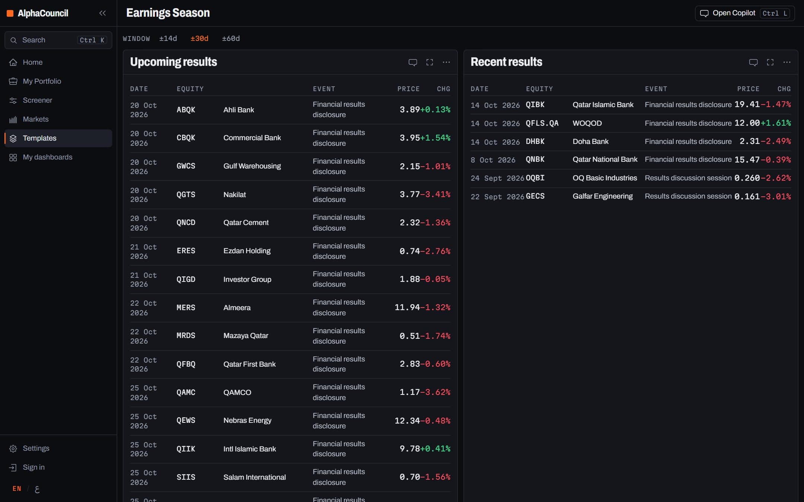Set window to ±14d
Viewport: 804px width, 502px height.
coord(168,38)
